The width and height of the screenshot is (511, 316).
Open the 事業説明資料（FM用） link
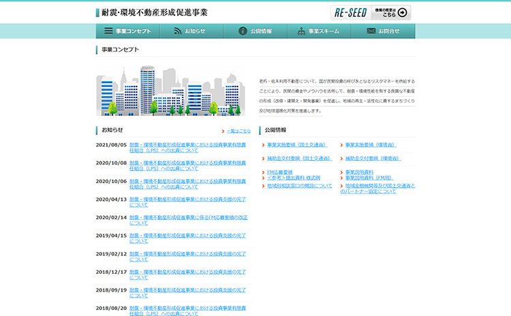point(369,178)
